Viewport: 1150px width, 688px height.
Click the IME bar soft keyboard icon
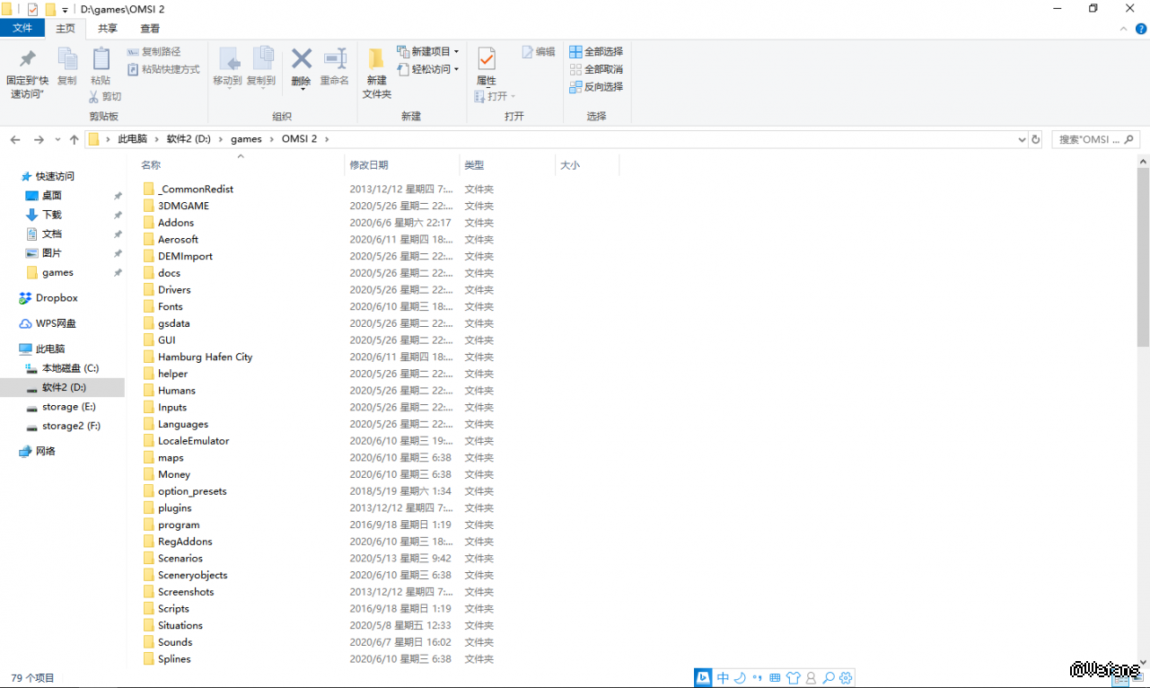775,678
